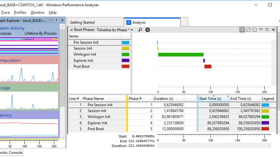The height and width of the screenshot is (157, 280).
Task: Close the Graph Explorer panel
Action: (x=62, y=20)
